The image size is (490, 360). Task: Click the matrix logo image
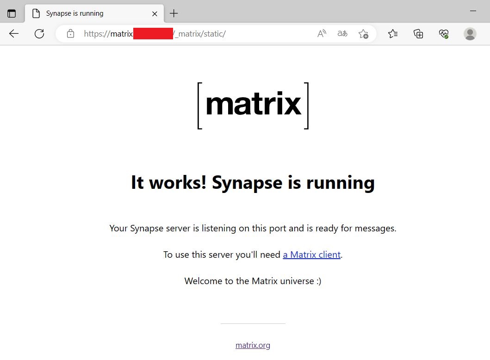click(x=253, y=106)
